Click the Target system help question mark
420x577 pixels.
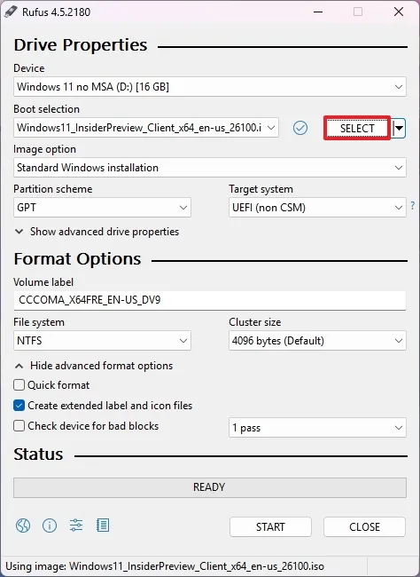coord(413,205)
